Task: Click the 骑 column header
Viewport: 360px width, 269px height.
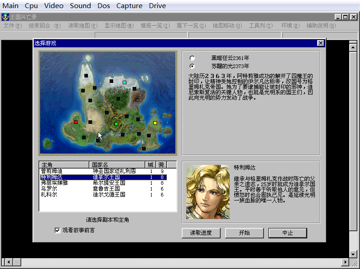Action: tap(162, 164)
